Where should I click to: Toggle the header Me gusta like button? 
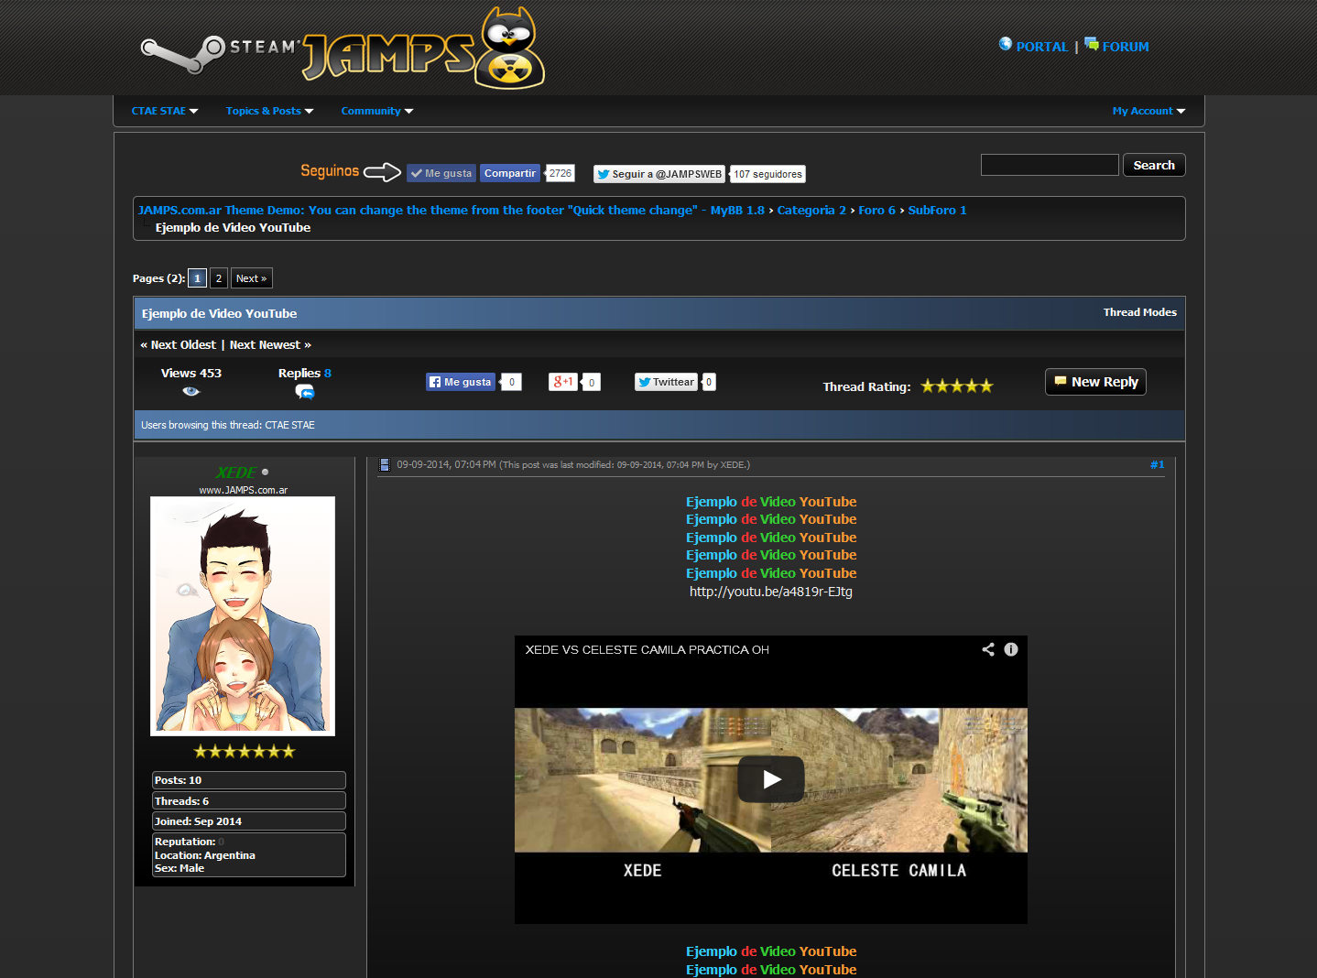click(441, 173)
